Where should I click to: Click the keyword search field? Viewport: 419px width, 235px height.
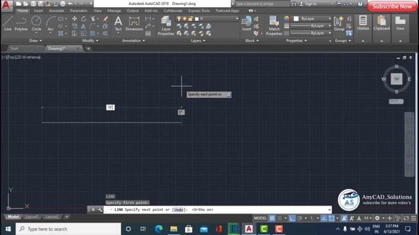tap(263, 4)
